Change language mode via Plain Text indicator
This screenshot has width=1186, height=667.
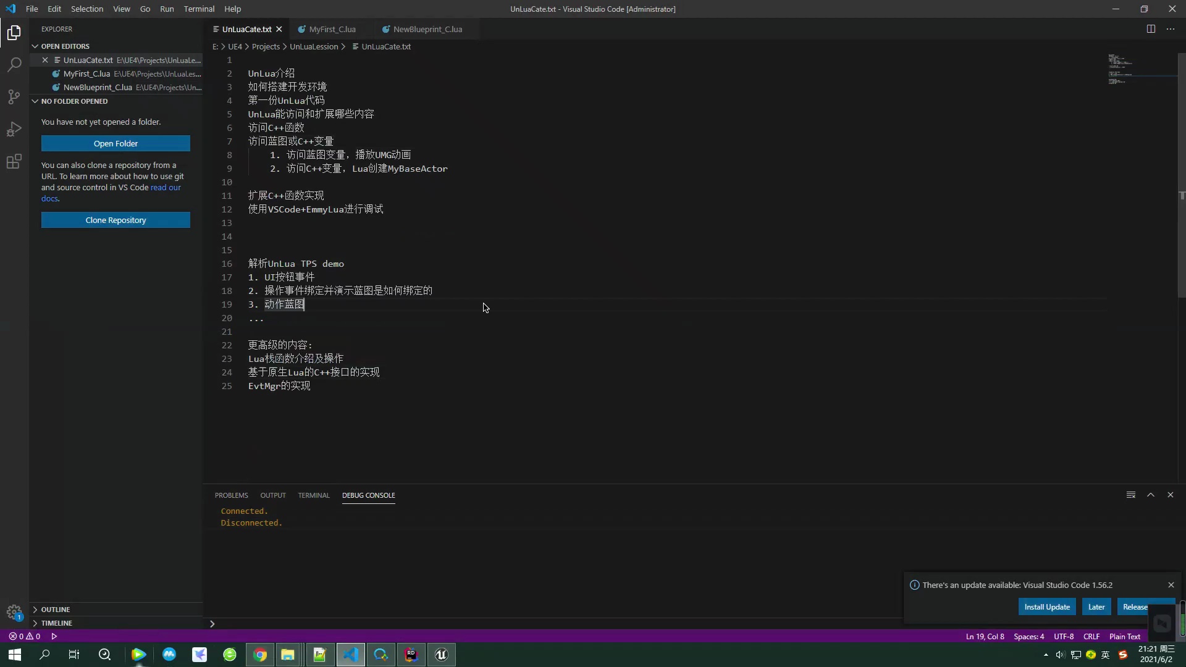click(1124, 636)
